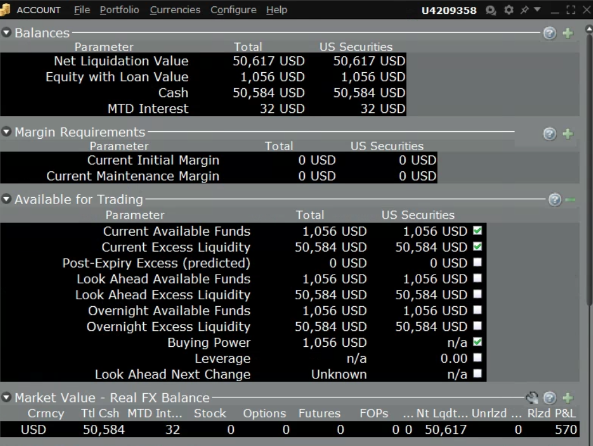Uncheck the Buying Power checkbox
This screenshot has height=446, width=593.
point(477,342)
